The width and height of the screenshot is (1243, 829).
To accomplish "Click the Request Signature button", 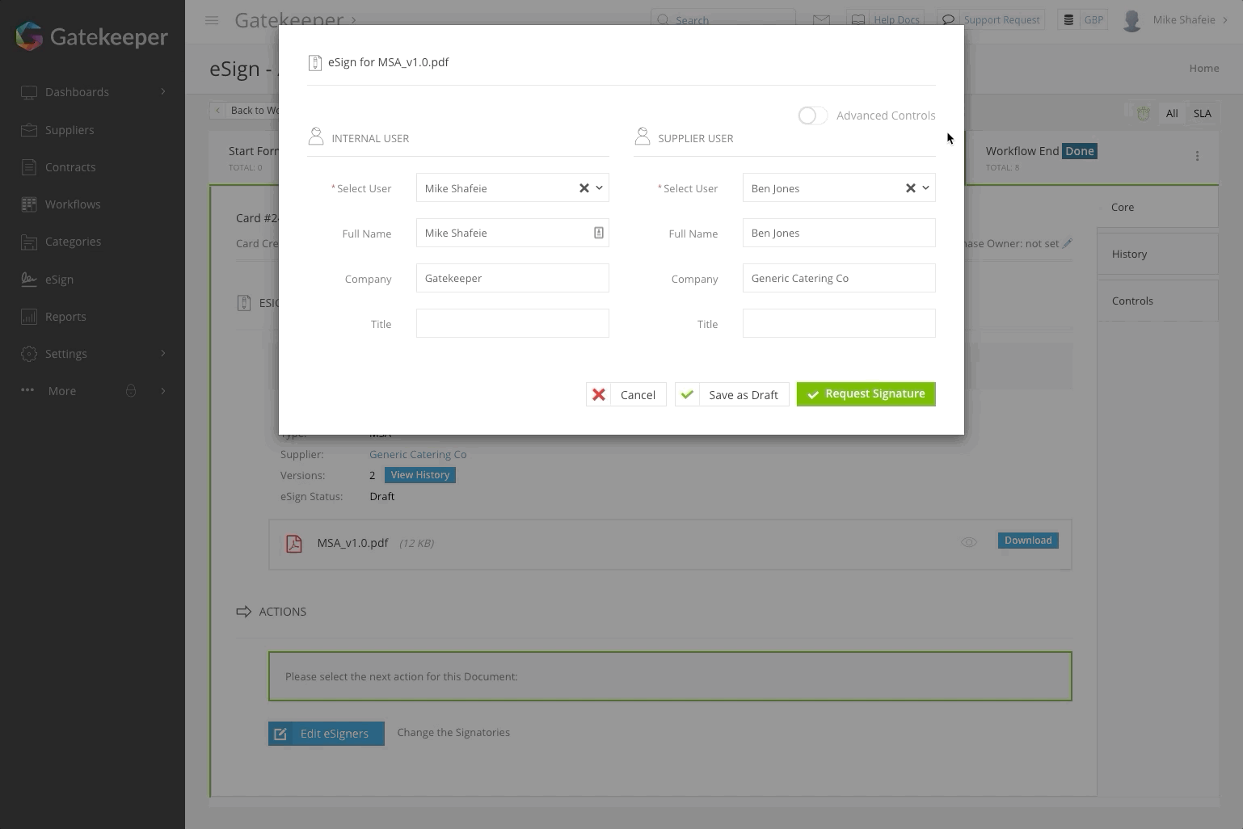I will point(866,394).
